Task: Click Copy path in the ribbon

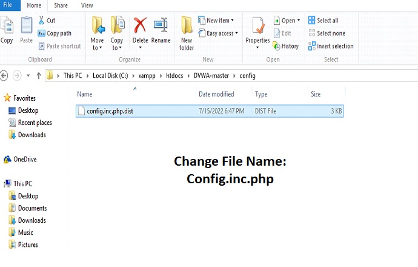Action: [55, 33]
